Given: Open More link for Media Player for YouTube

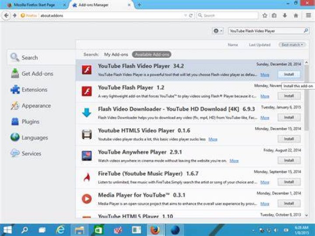Looking at the screenshot, I should coord(265,204).
